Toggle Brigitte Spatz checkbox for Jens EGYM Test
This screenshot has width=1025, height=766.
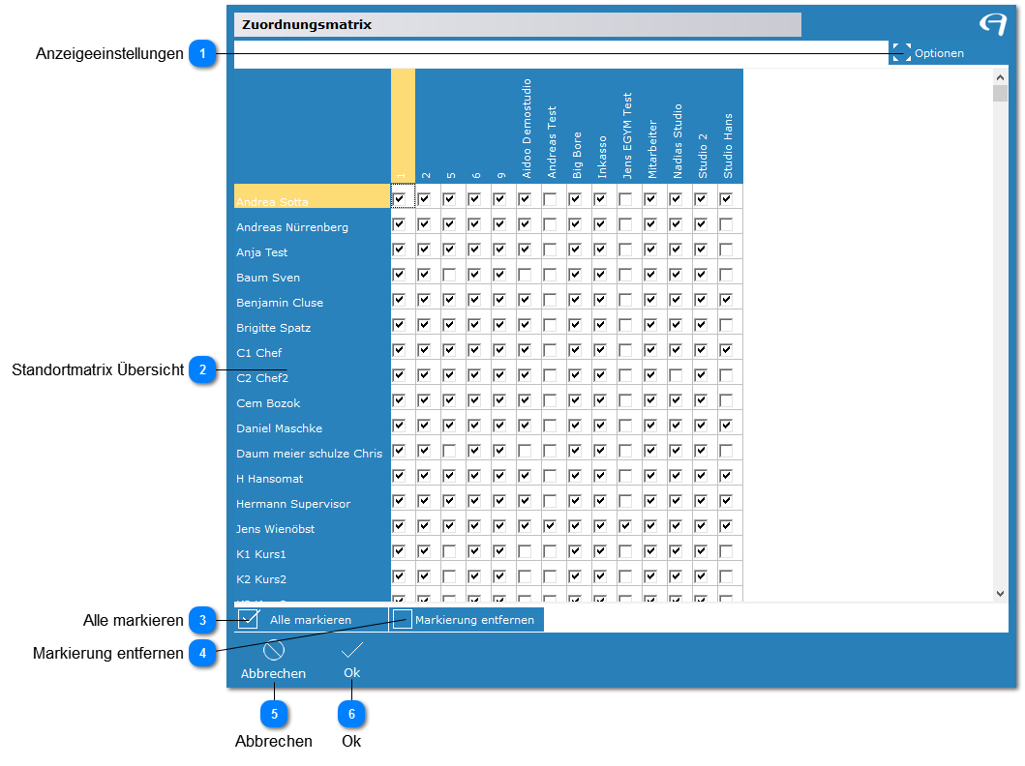point(625,325)
